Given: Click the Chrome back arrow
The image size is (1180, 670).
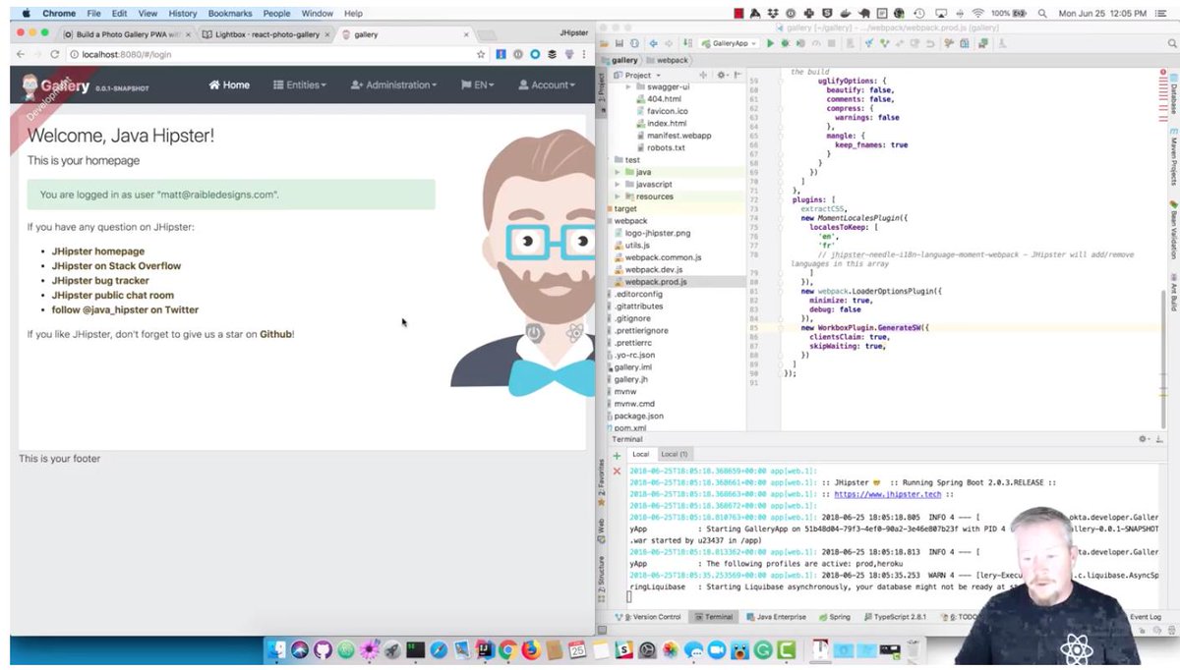Looking at the screenshot, I should pyautogui.click(x=22, y=54).
